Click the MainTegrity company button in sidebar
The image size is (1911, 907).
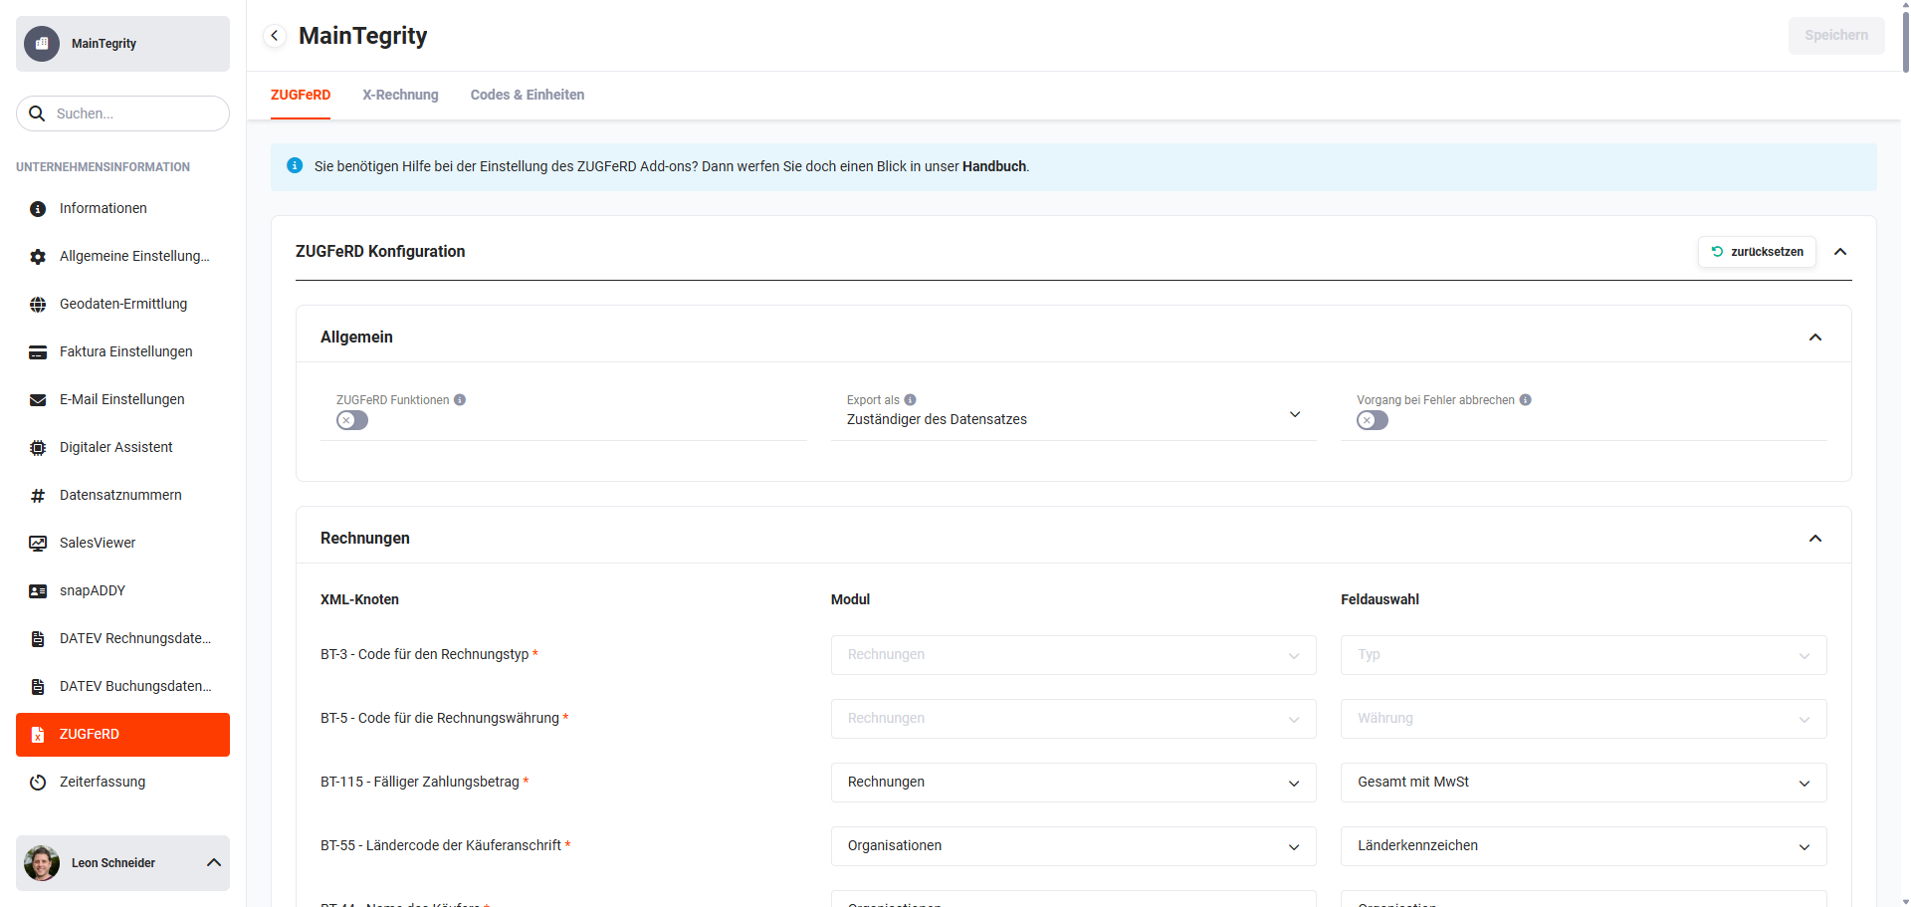122,44
